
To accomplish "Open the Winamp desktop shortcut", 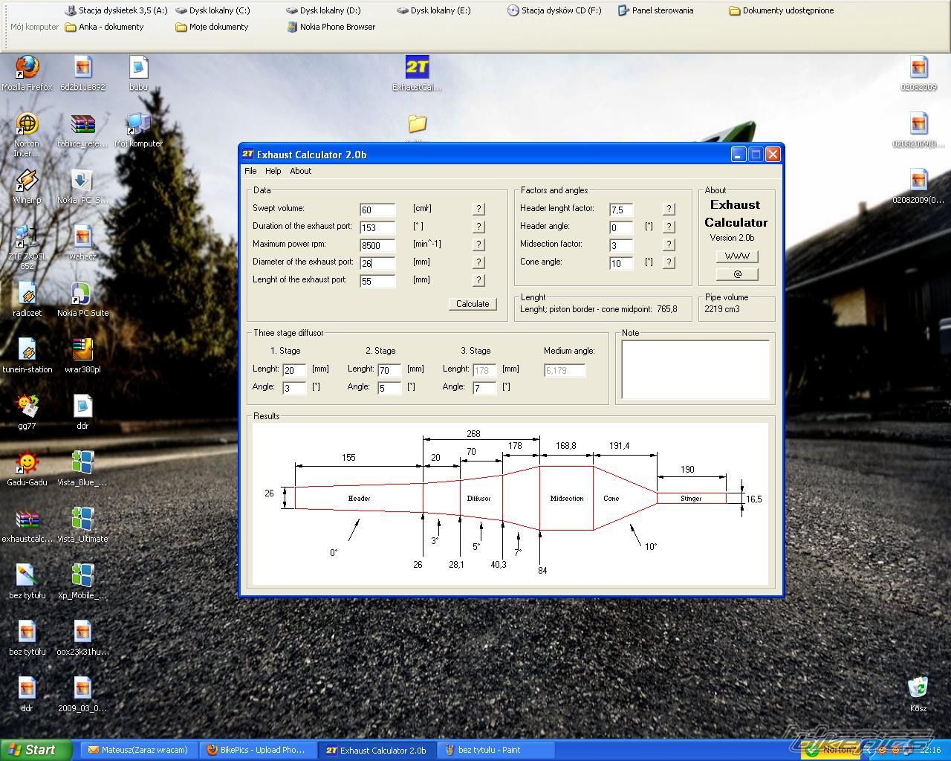I will click(27, 181).
